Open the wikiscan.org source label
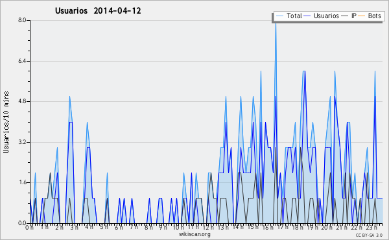 pyautogui.click(x=194, y=234)
